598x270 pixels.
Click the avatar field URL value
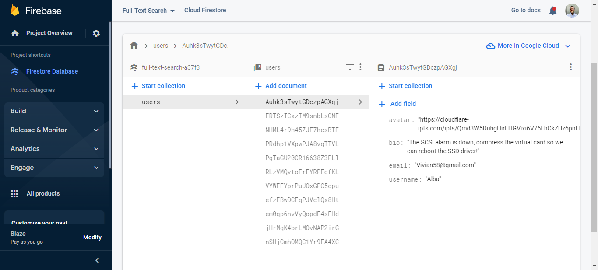point(499,124)
